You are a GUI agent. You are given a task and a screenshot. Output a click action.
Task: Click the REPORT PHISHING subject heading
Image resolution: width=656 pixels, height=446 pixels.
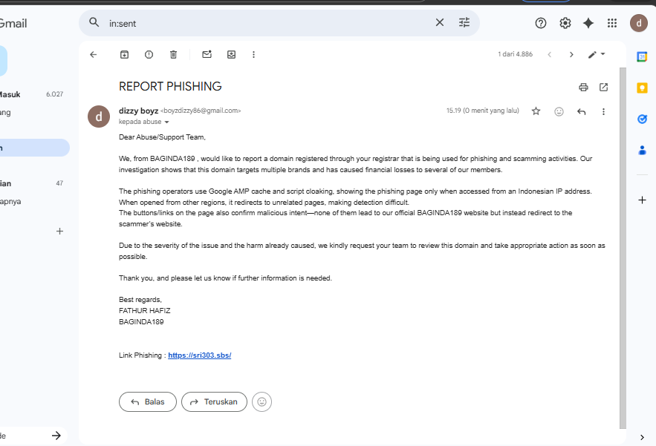click(170, 87)
